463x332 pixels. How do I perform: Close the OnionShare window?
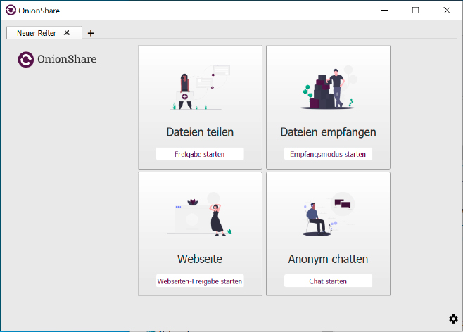pos(447,11)
